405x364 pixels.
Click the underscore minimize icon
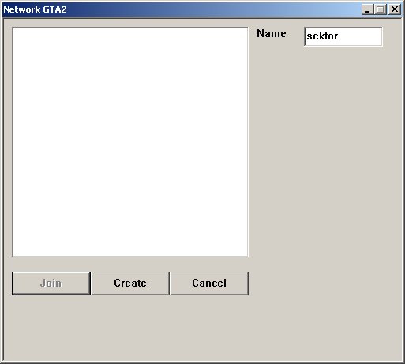click(x=367, y=9)
